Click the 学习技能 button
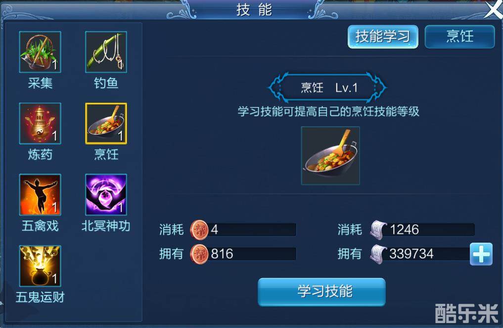The height and width of the screenshot is (328, 503). pos(322,292)
